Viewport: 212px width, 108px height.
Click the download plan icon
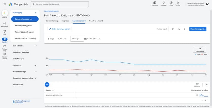179,29
